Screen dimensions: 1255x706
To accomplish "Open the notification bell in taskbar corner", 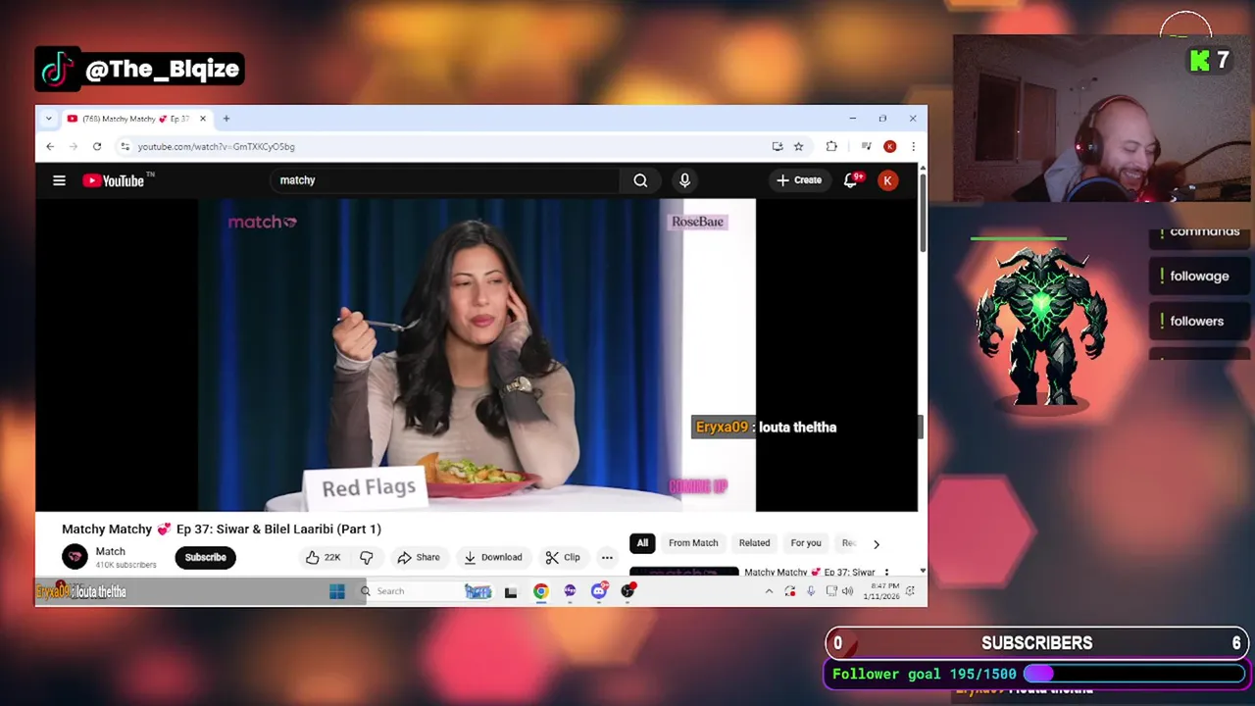I will tap(910, 591).
